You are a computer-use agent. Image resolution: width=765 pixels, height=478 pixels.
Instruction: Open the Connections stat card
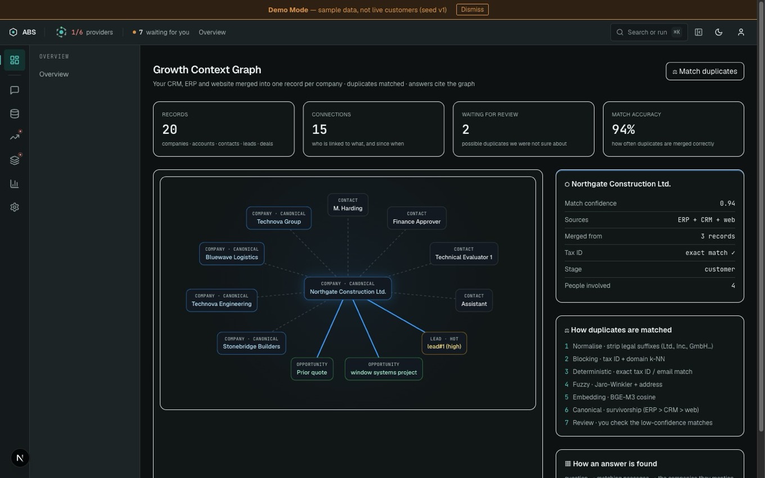click(373, 129)
